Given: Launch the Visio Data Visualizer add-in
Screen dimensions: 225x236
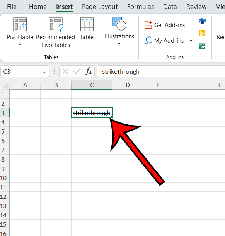Looking at the screenshot, I should click(x=202, y=21).
